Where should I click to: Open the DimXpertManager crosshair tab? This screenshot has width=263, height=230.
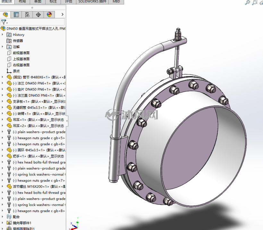(38, 15)
